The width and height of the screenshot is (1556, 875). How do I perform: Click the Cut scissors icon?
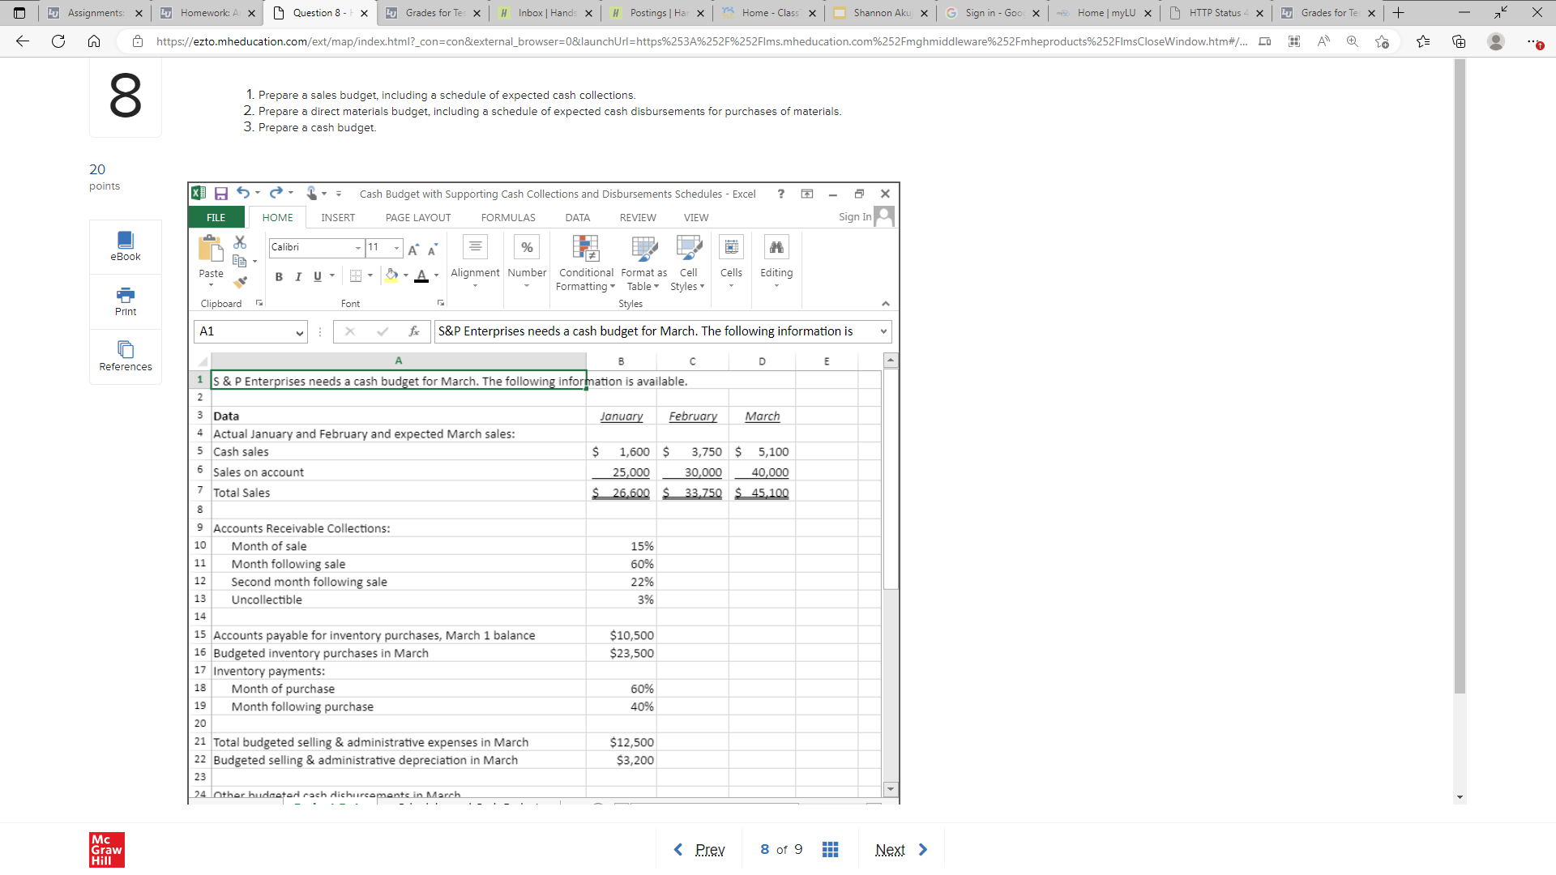tap(240, 242)
